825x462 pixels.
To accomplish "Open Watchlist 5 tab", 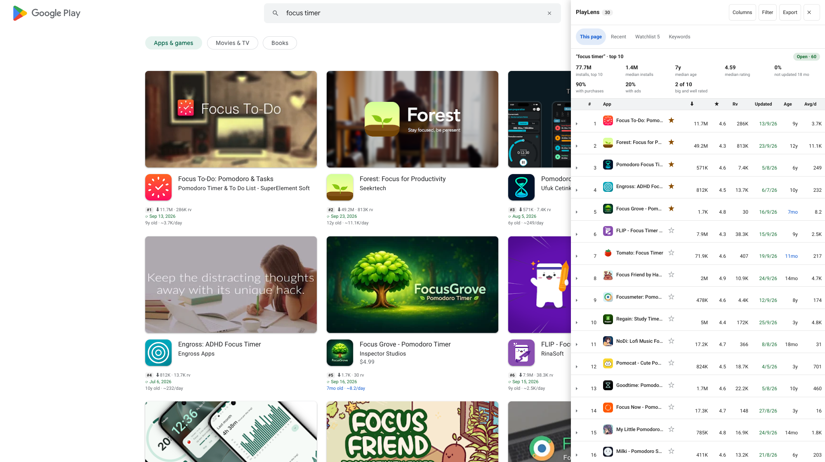I will (647, 37).
